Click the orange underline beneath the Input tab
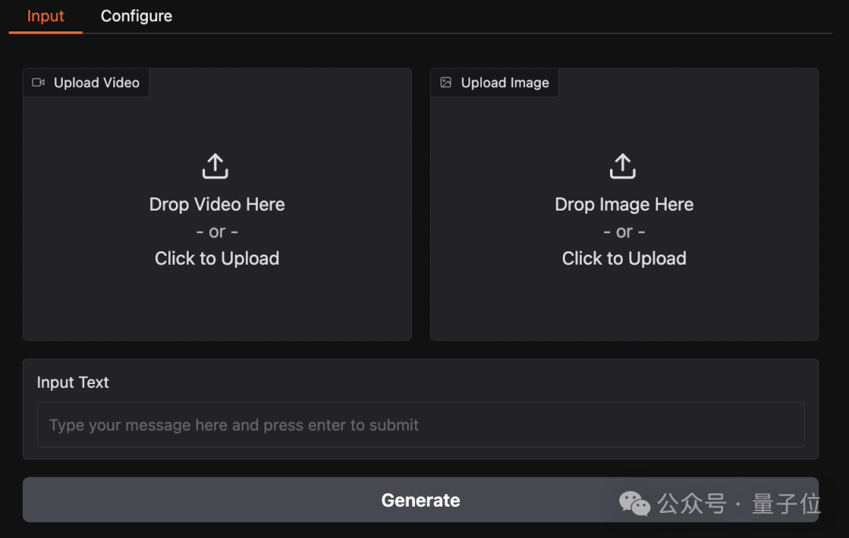 tap(46, 32)
